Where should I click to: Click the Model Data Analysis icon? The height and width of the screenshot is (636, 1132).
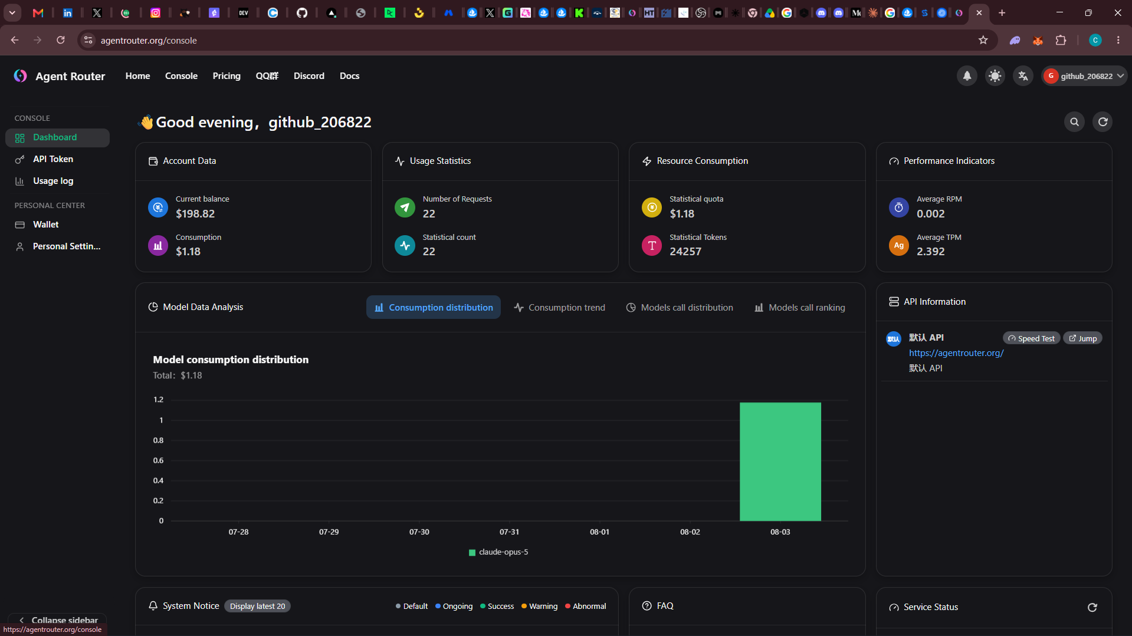(x=153, y=307)
